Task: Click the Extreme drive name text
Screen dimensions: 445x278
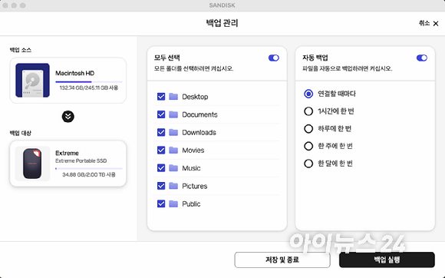Action: pos(67,153)
